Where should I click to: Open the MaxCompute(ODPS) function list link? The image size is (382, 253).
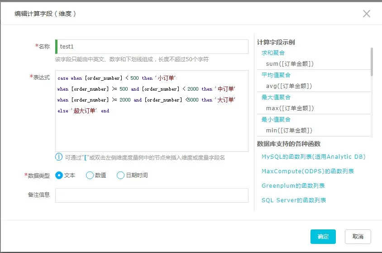pyautogui.click(x=308, y=171)
